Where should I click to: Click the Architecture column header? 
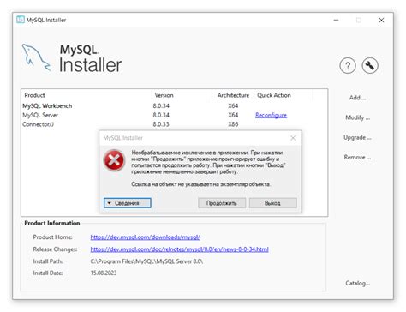233,95
